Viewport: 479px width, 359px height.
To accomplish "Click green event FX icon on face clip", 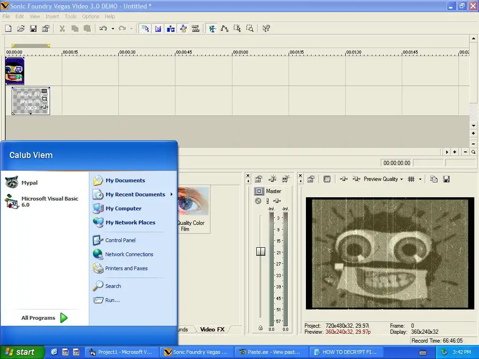I will [x=19, y=76].
